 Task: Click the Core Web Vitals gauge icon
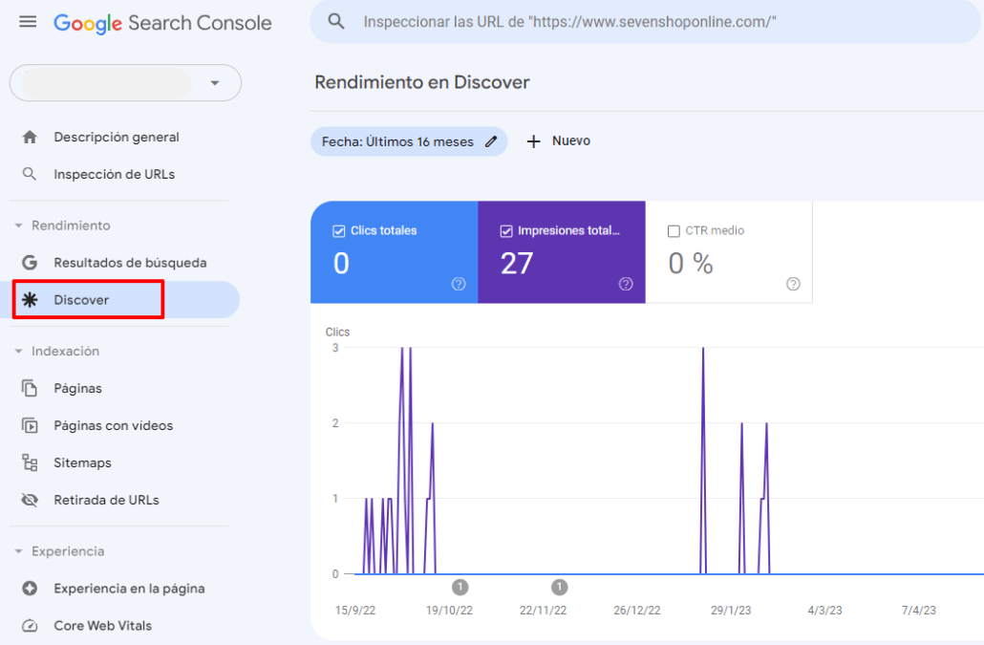click(x=30, y=626)
